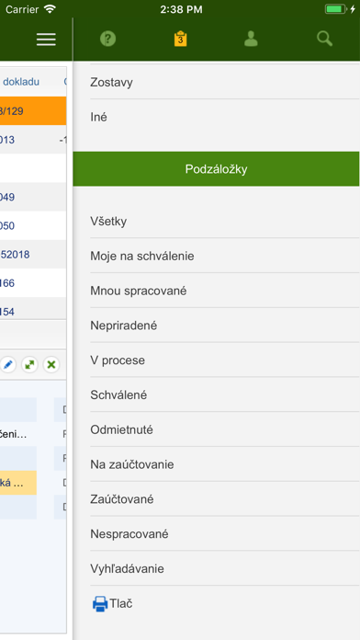The width and height of the screenshot is (360, 640).
Task: Click the green X close icon
Action: (51, 364)
